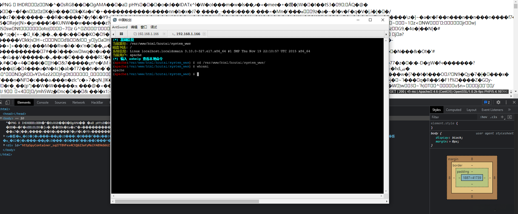Image resolution: width=518 pixels, height=214 pixels.
Task: Expand the garbled <w…> element node
Action: [x=4, y=136]
